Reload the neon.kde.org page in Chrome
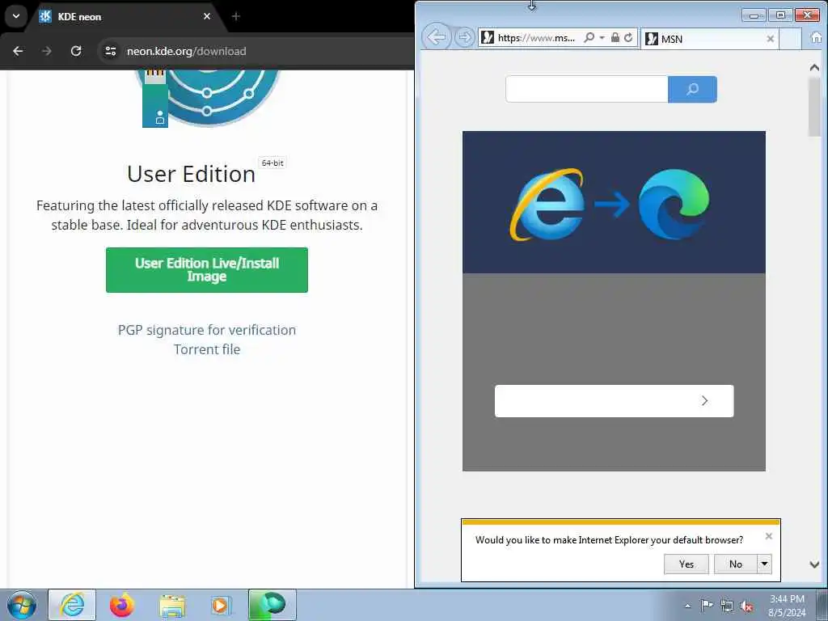This screenshot has height=621, width=828. click(76, 51)
